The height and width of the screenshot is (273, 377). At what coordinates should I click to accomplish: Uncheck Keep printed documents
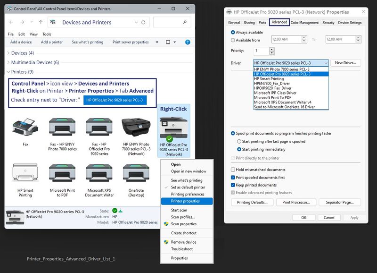pos(233,185)
